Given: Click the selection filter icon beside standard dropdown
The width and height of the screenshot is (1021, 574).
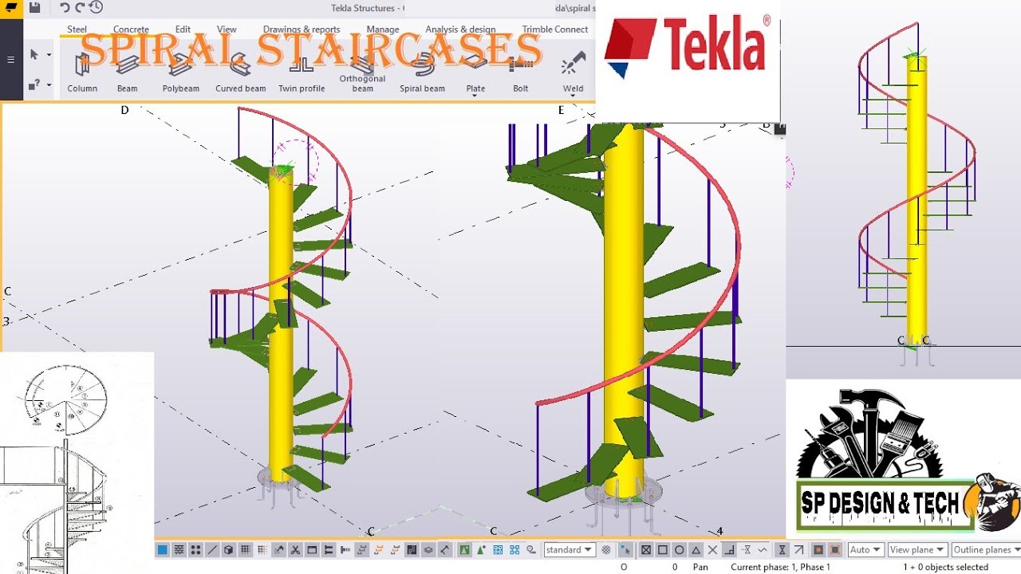Looking at the screenshot, I should click(606, 550).
